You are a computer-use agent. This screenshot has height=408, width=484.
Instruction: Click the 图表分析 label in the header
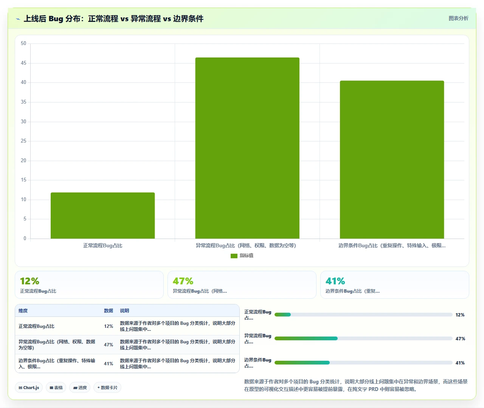[458, 18]
